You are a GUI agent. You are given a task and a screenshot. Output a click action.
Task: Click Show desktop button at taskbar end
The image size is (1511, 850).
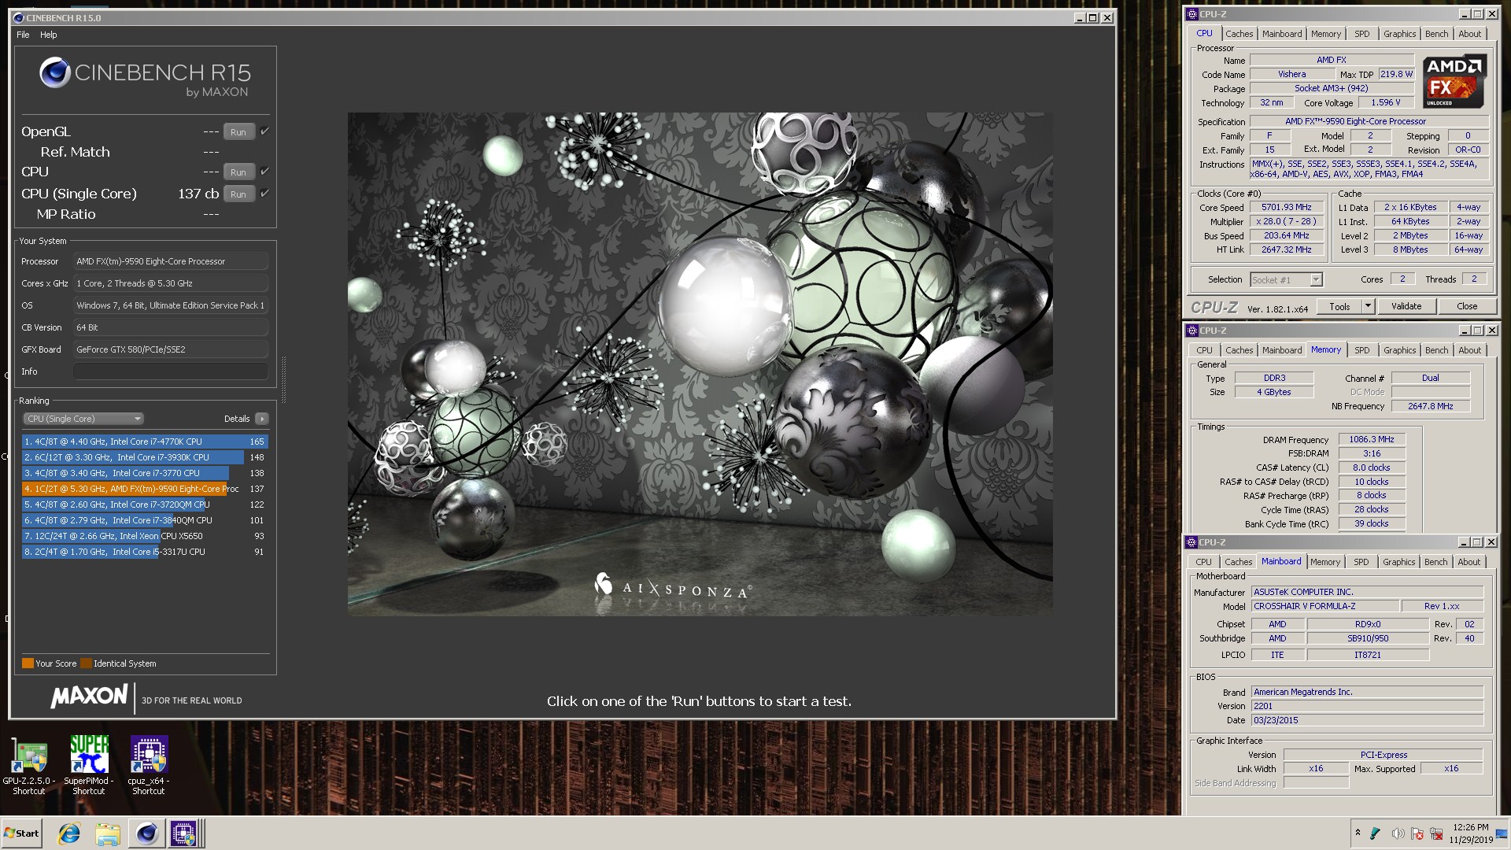click(1503, 833)
